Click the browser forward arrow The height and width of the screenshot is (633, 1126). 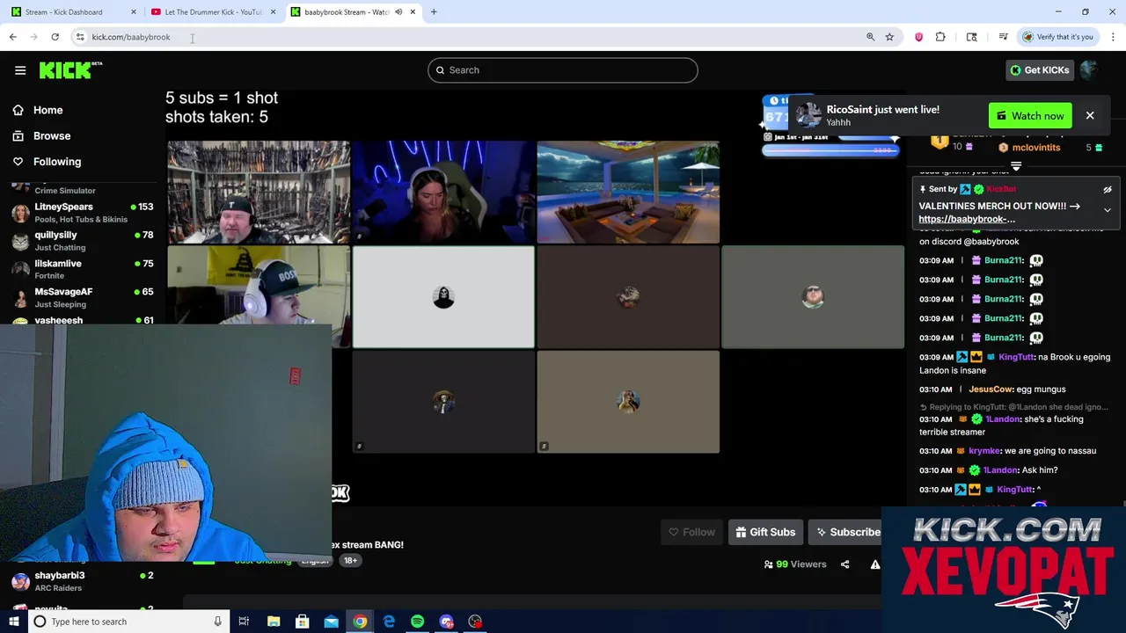(x=33, y=37)
